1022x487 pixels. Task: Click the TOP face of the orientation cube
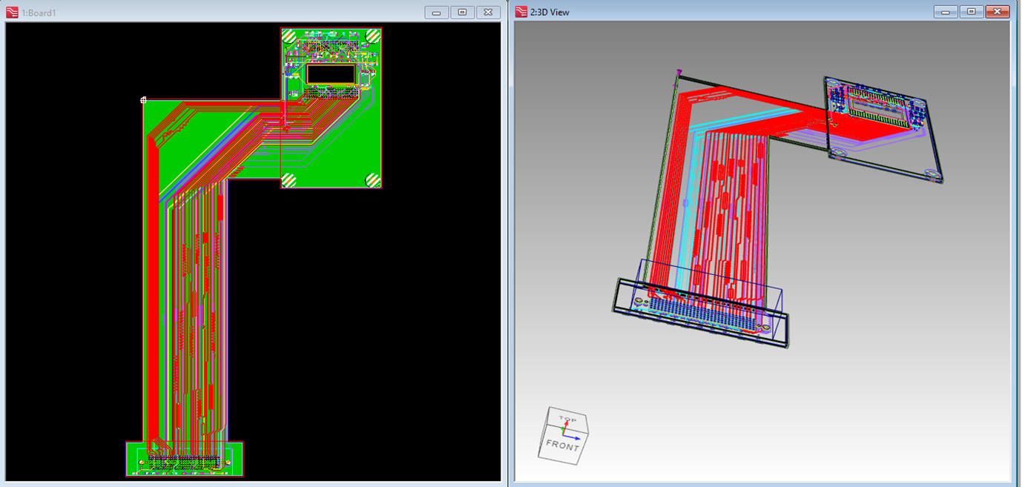tap(567, 420)
